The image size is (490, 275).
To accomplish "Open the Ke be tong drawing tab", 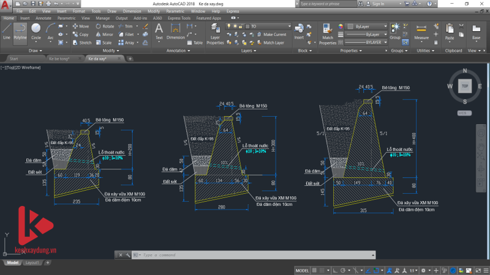I will 59,59.
